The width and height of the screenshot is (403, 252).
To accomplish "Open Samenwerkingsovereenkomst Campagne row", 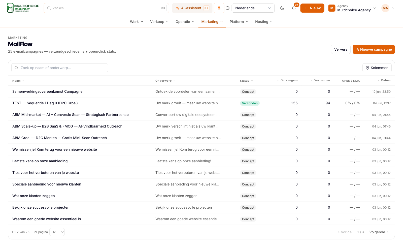I will [x=201, y=91].
